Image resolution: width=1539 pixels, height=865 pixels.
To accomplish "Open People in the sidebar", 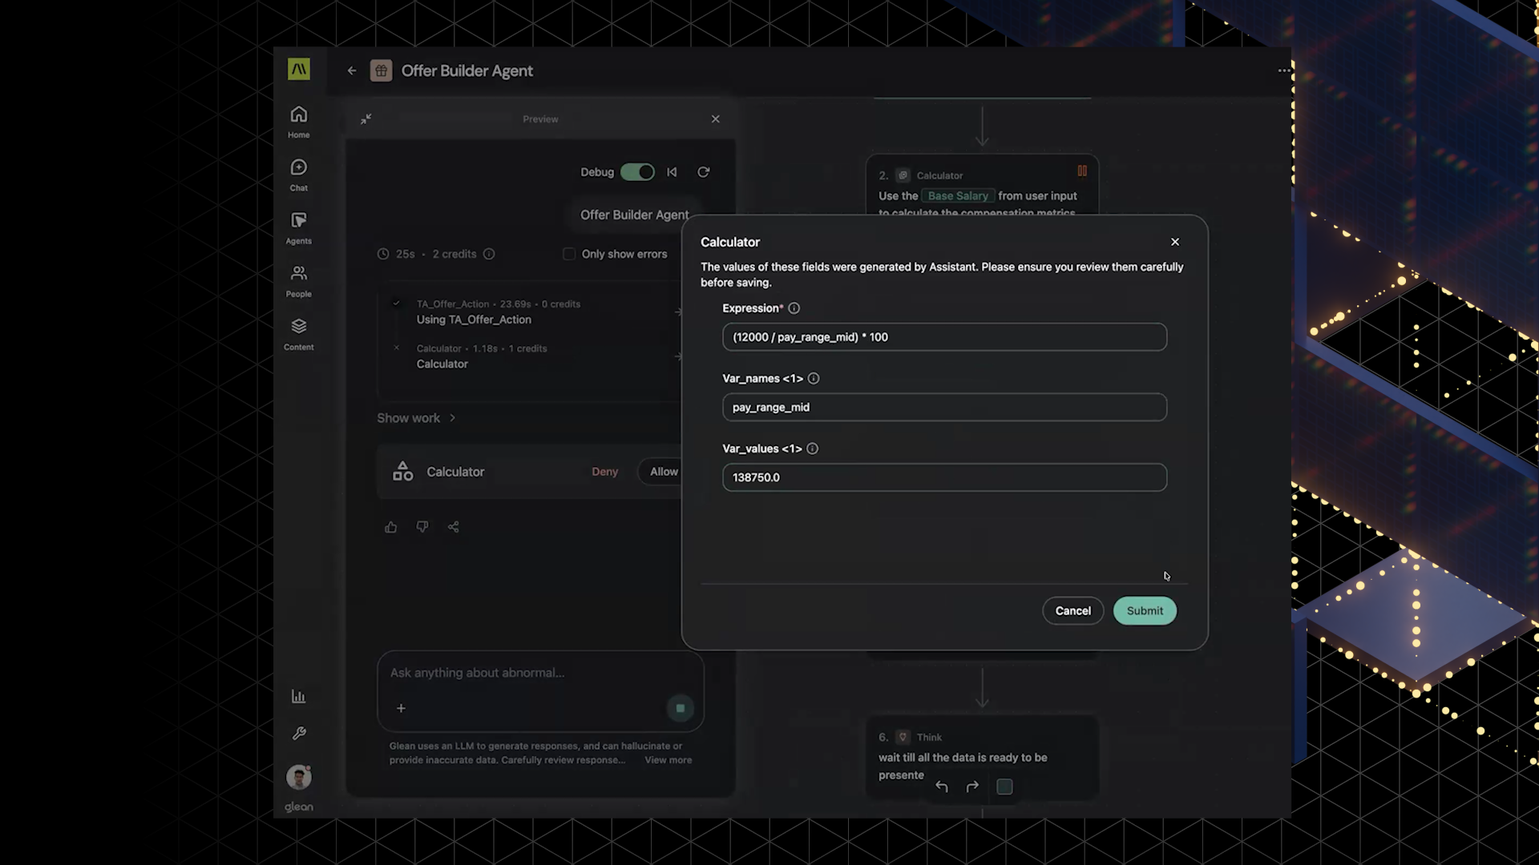I will [298, 281].
